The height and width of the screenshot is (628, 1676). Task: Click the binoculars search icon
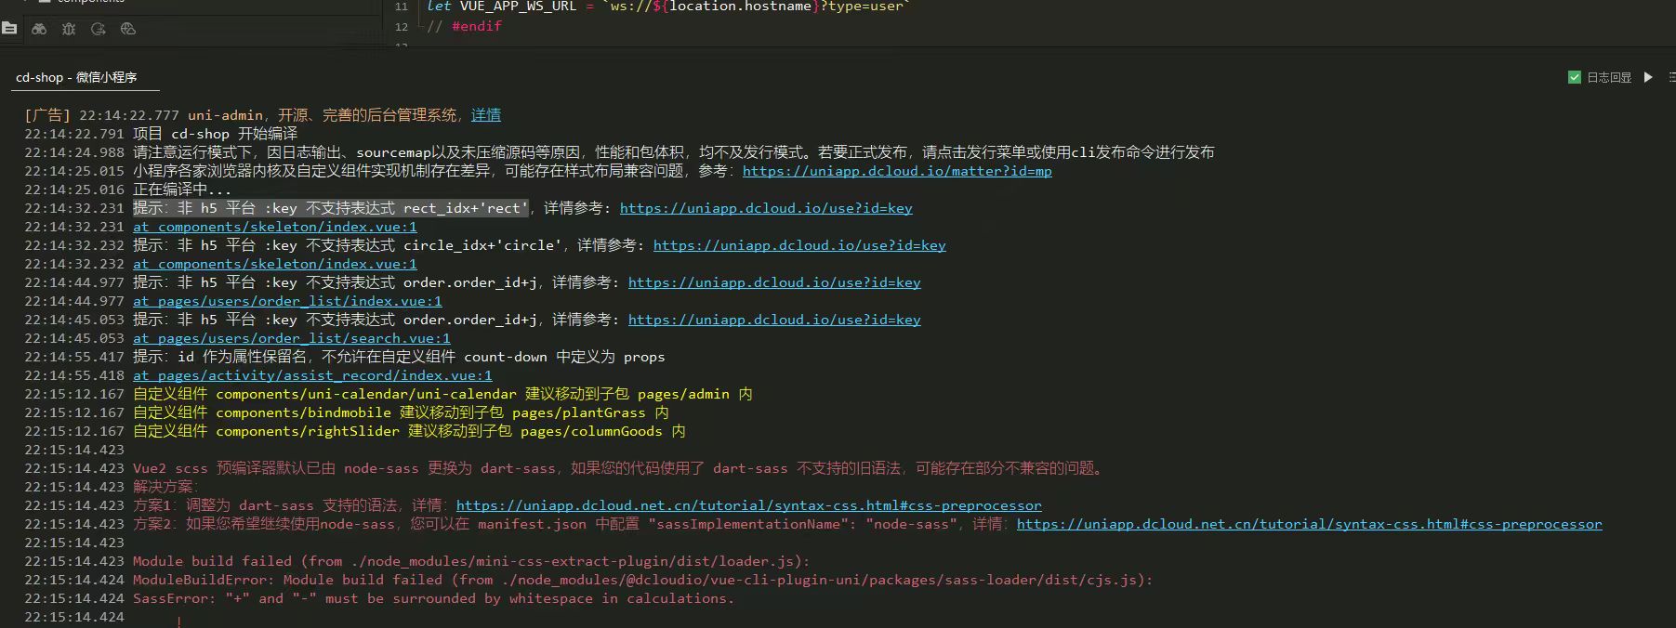[x=39, y=29]
